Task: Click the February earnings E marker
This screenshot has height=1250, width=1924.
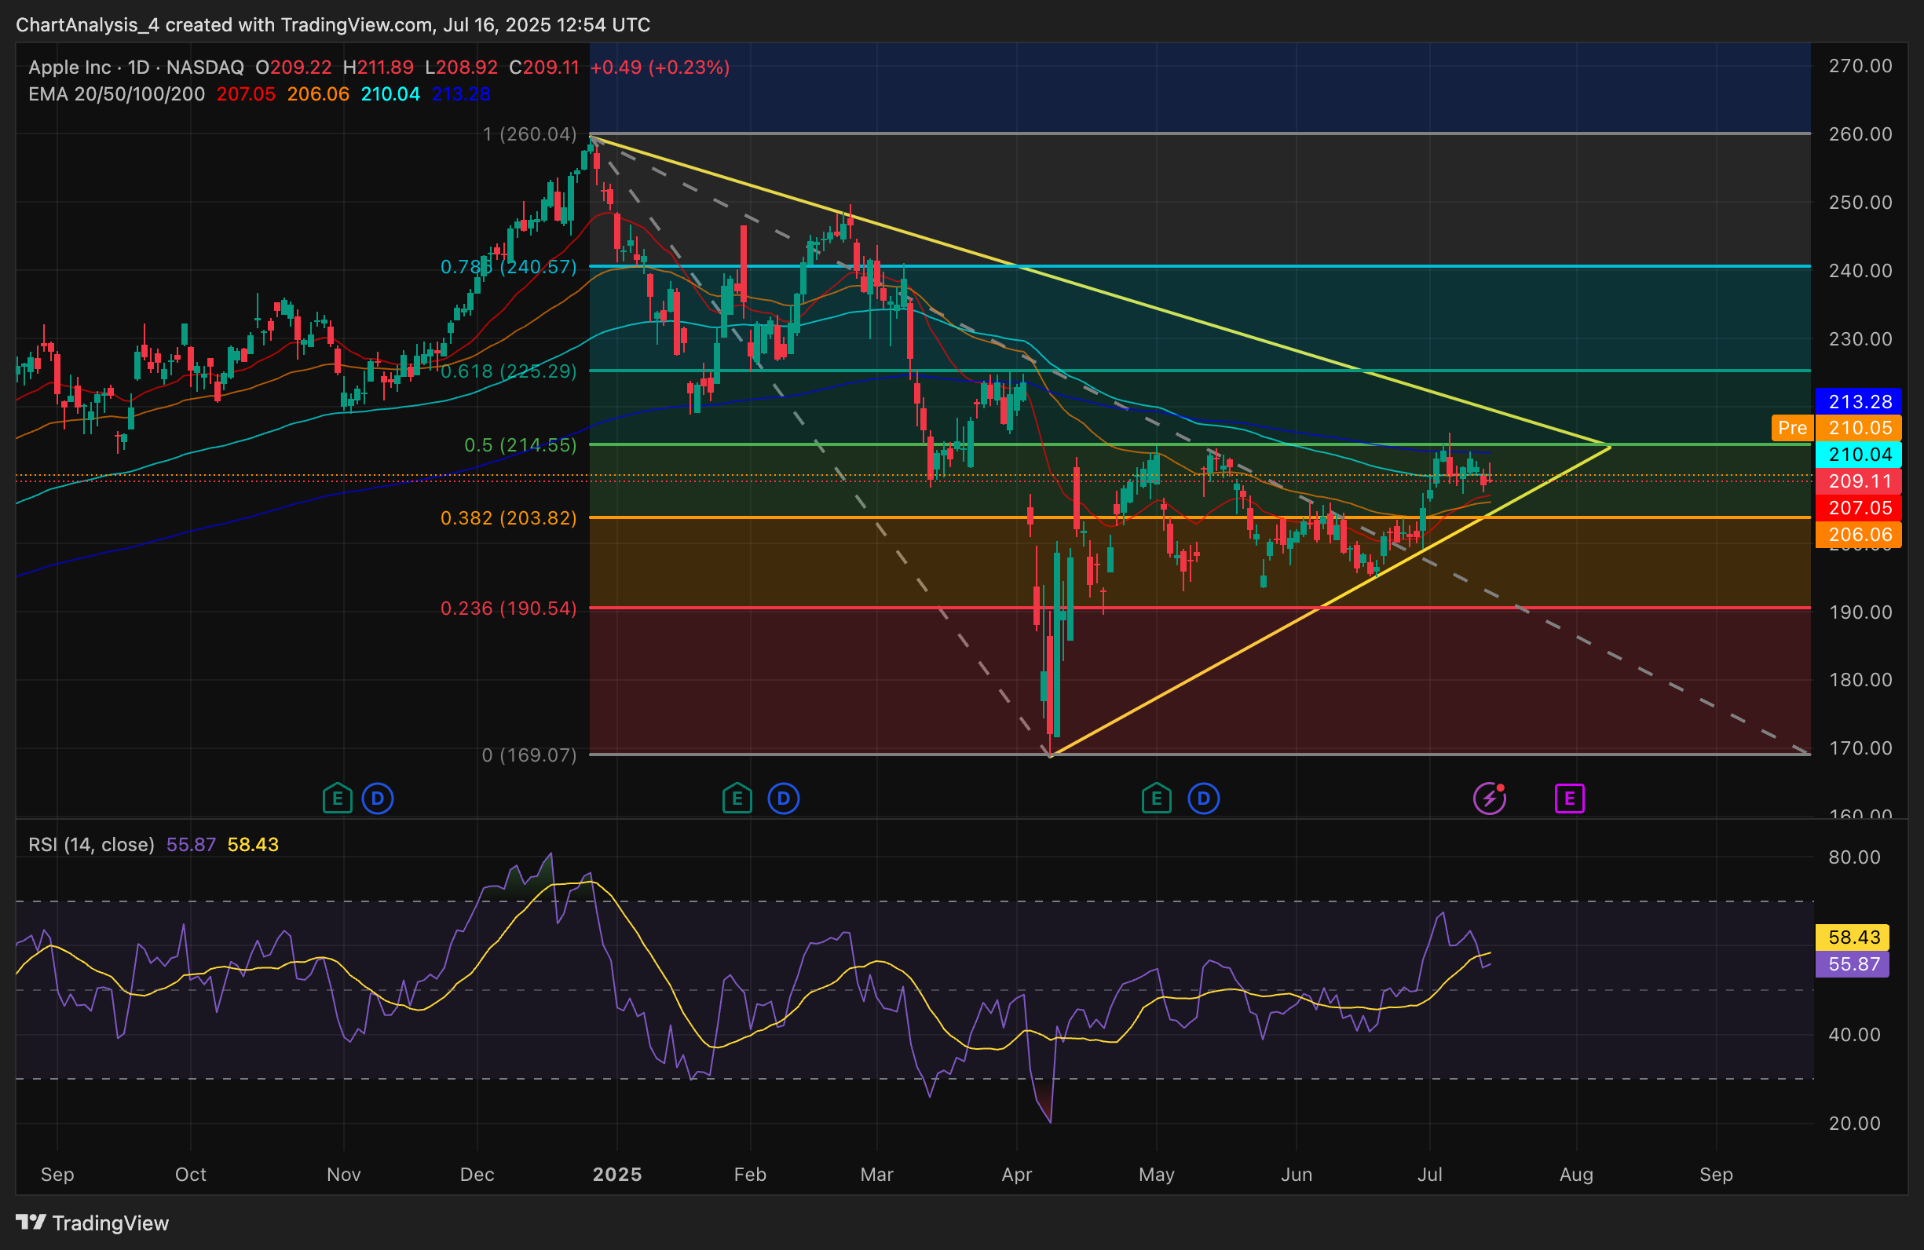Action: (737, 799)
